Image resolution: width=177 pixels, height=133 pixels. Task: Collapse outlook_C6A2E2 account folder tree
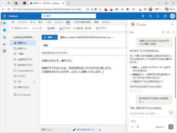[x=11, y=37]
